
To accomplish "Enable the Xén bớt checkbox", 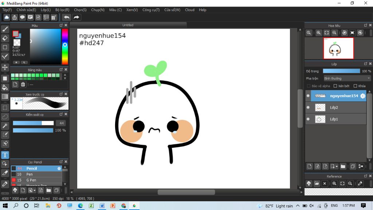I will point(335,86).
